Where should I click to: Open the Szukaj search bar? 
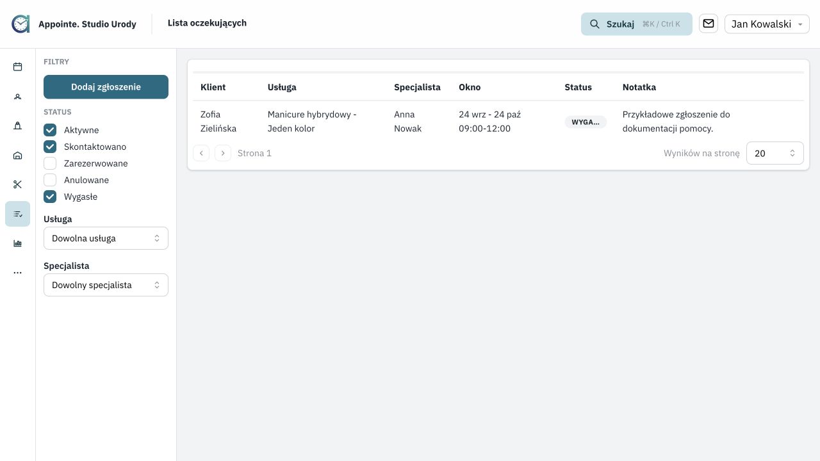coord(637,24)
